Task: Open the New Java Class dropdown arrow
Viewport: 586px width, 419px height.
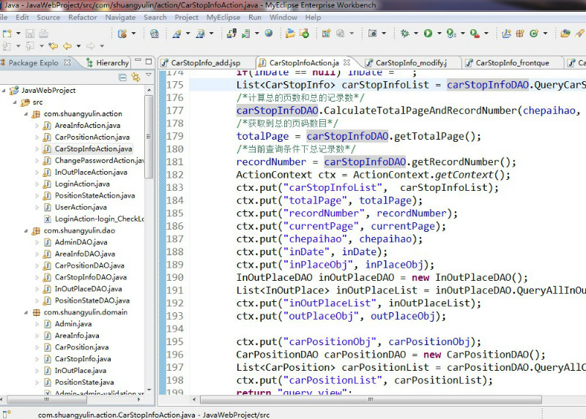Action: pyautogui.click(x=545, y=34)
